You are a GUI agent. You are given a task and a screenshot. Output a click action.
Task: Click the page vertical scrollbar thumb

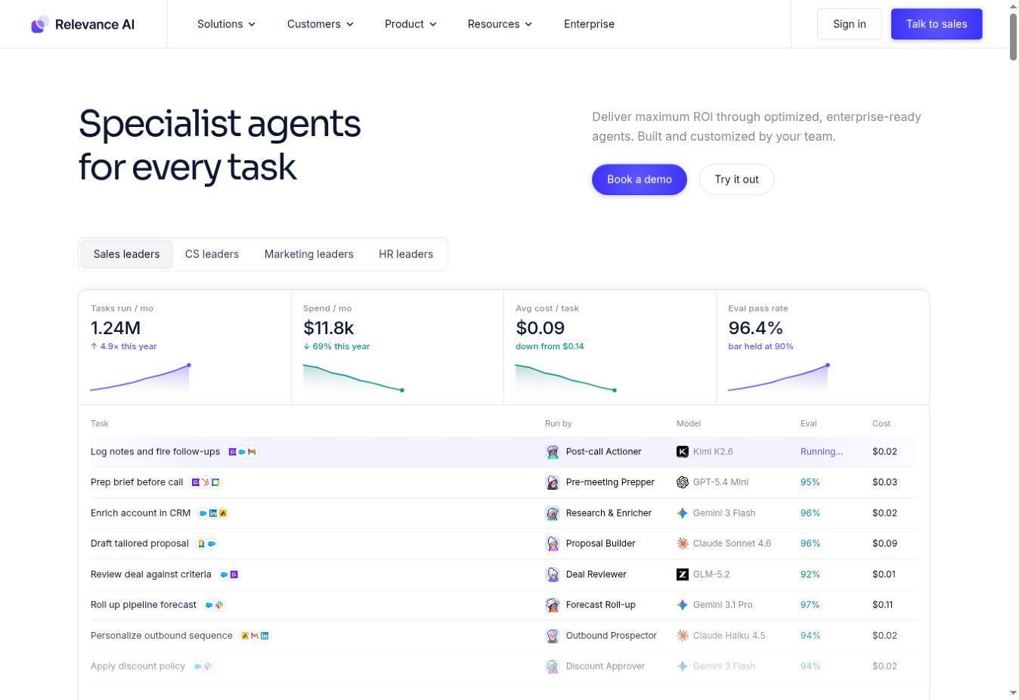click(x=1013, y=36)
